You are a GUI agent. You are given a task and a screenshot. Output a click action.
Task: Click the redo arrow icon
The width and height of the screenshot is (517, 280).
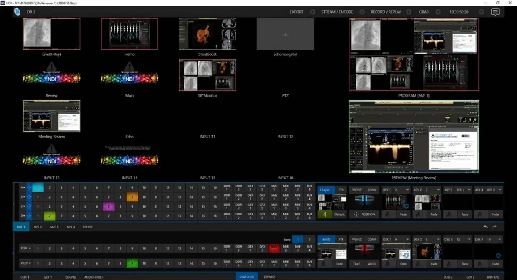click(x=494, y=227)
